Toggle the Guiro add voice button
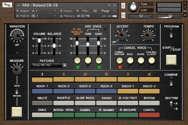This screenshot has height=125, width=188. click(x=99, y=60)
